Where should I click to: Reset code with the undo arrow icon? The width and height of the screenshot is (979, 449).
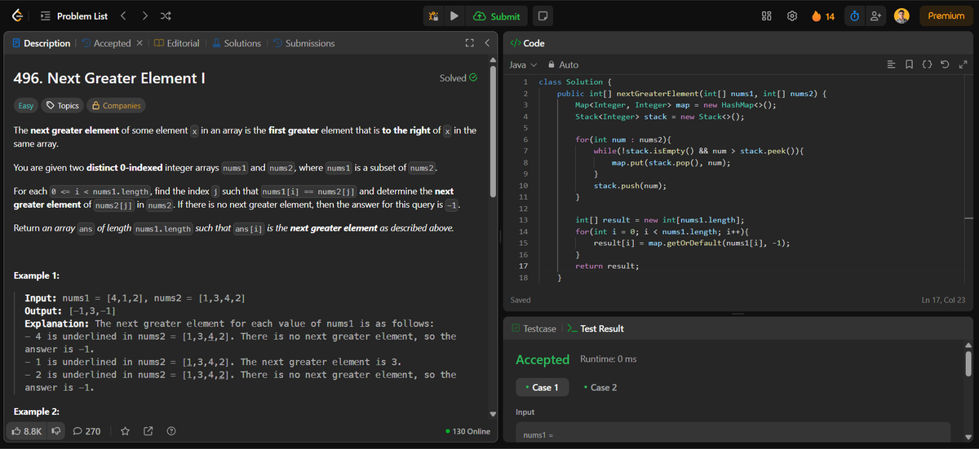coord(946,64)
